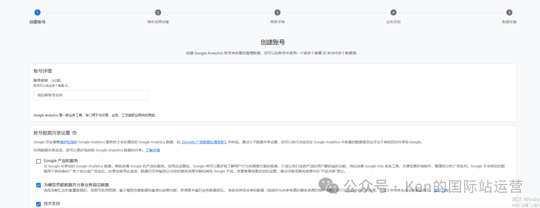Uncheck 为模型贡献数据并分享业务洞见数据 checkbox
The height and width of the screenshot is (208, 540).
tap(38, 185)
